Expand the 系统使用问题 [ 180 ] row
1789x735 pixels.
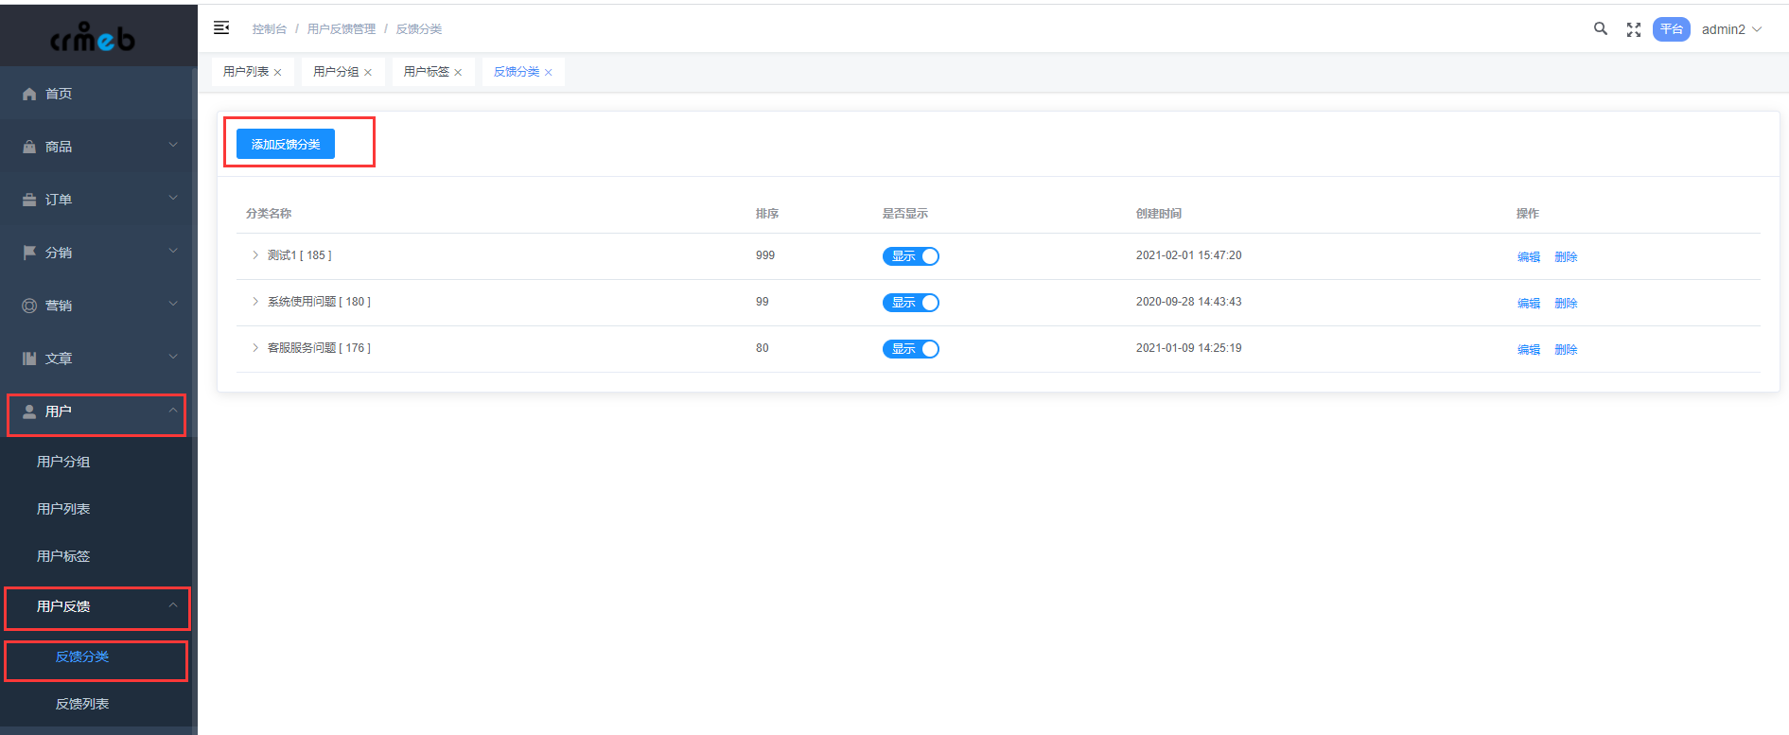[255, 302]
